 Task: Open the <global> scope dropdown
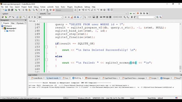(x=20, y=14)
